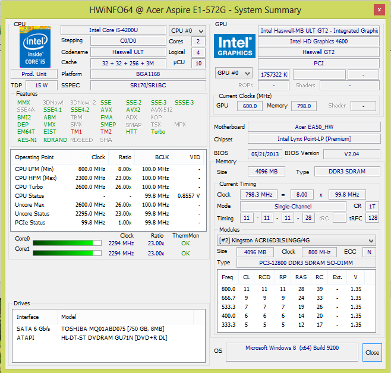Expand the Kingston memory module dropdown
Screen dimensions: 391x373
coord(297,241)
